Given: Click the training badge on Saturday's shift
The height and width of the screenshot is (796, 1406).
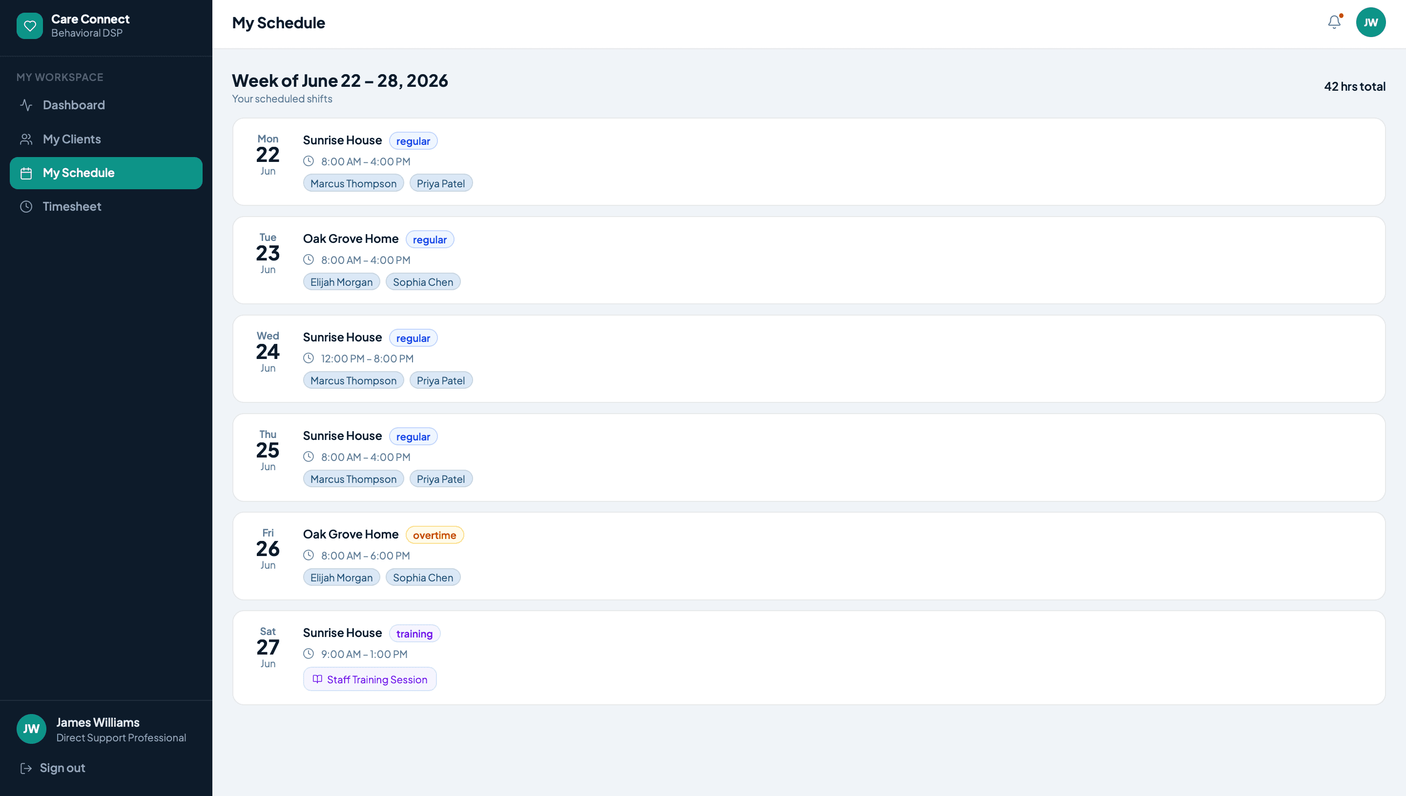Looking at the screenshot, I should pyautogui.click(x=414, y=633).
